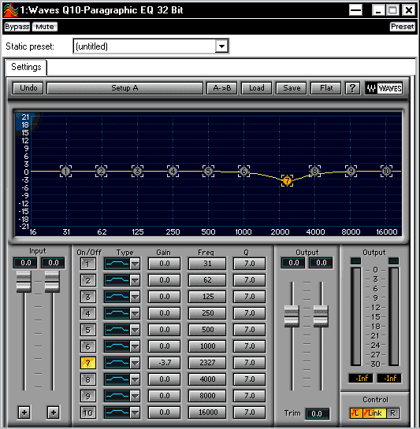
Task: Click band 6 frequency value 1000
Action: point(207,346)
